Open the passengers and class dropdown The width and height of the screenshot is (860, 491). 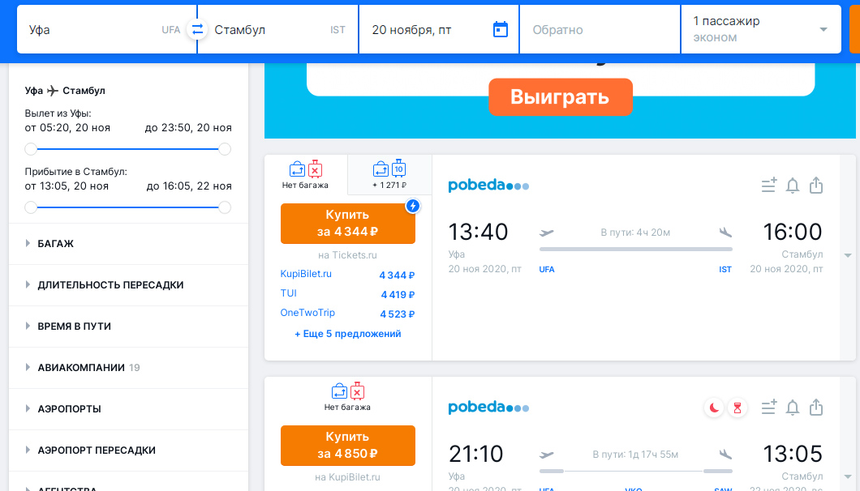click(x=761, y=30)
